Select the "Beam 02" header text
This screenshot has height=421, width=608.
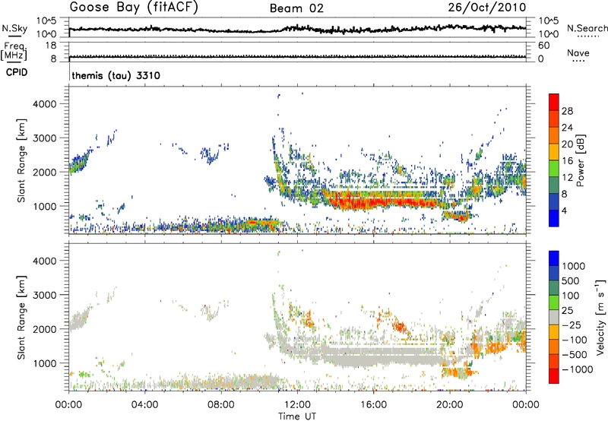pos(296,8)
